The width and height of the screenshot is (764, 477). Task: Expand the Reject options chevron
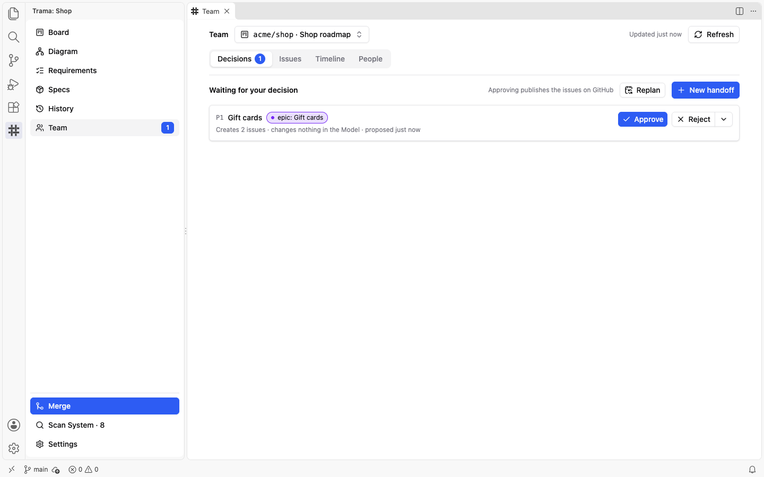[724, 119]
